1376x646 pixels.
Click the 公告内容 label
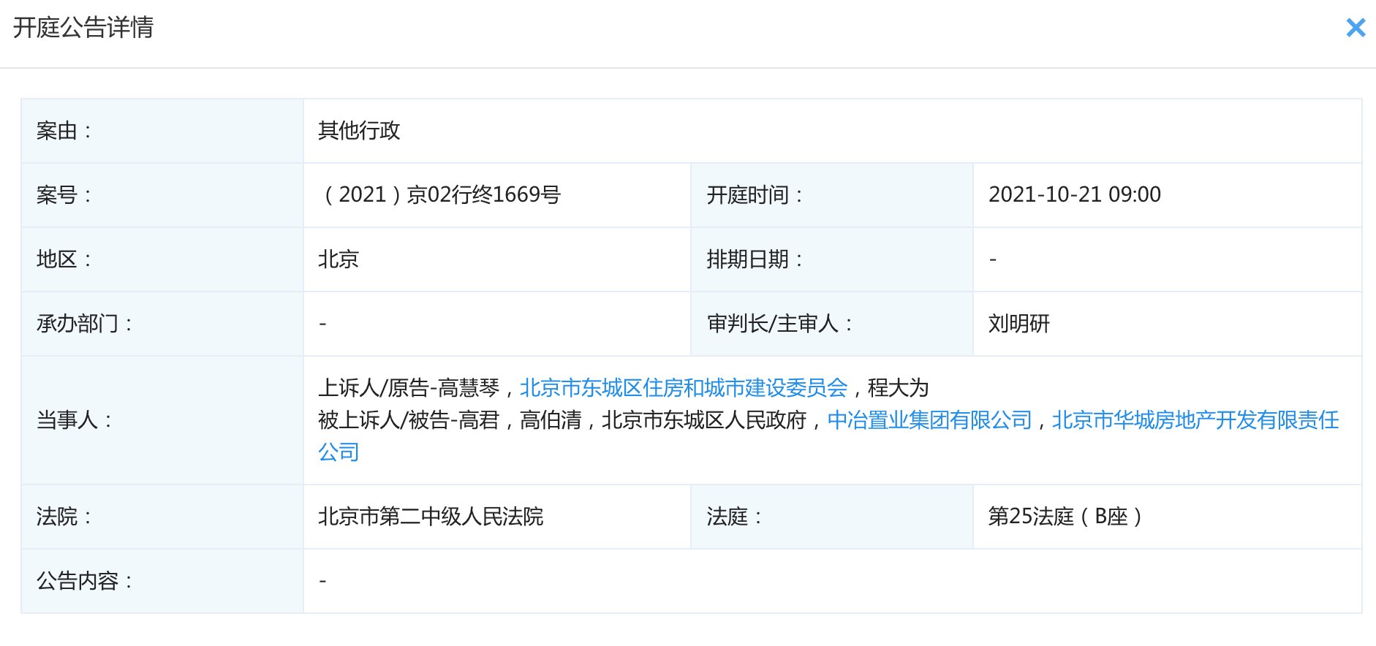tap(84, 581)
